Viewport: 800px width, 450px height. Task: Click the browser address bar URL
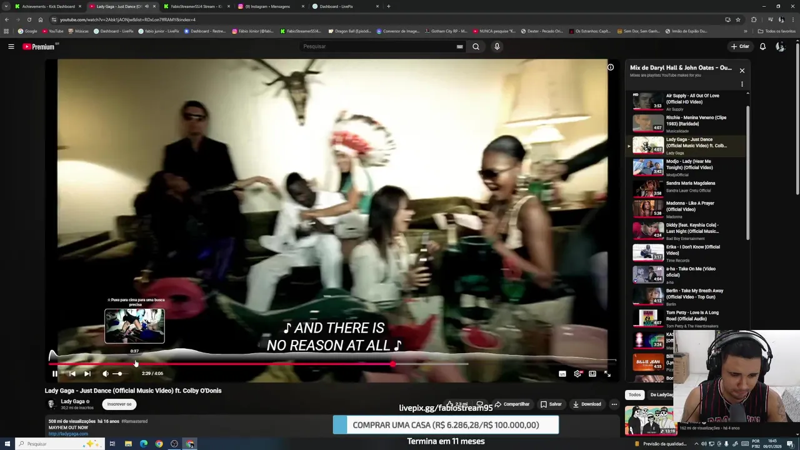[127, 19]
